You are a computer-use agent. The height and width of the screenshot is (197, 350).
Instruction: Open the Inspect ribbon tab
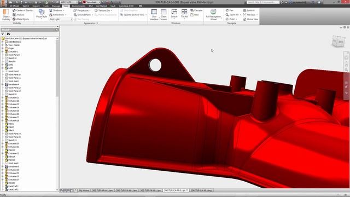click(36, 6)
